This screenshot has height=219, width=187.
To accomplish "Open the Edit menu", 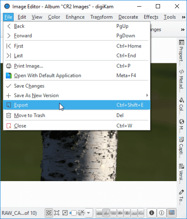I will [22, 17].
